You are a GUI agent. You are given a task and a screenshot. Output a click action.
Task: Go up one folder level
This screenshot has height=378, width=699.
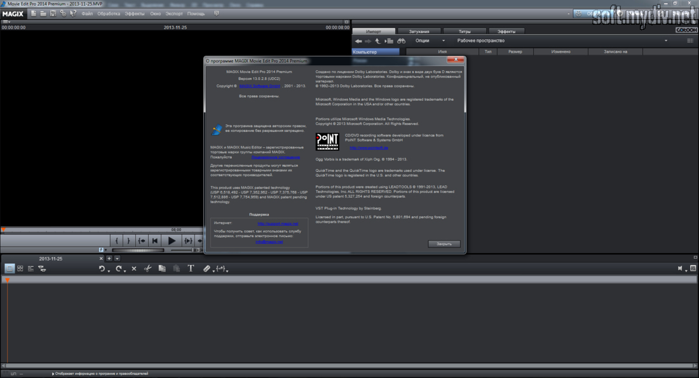[377, 41]
